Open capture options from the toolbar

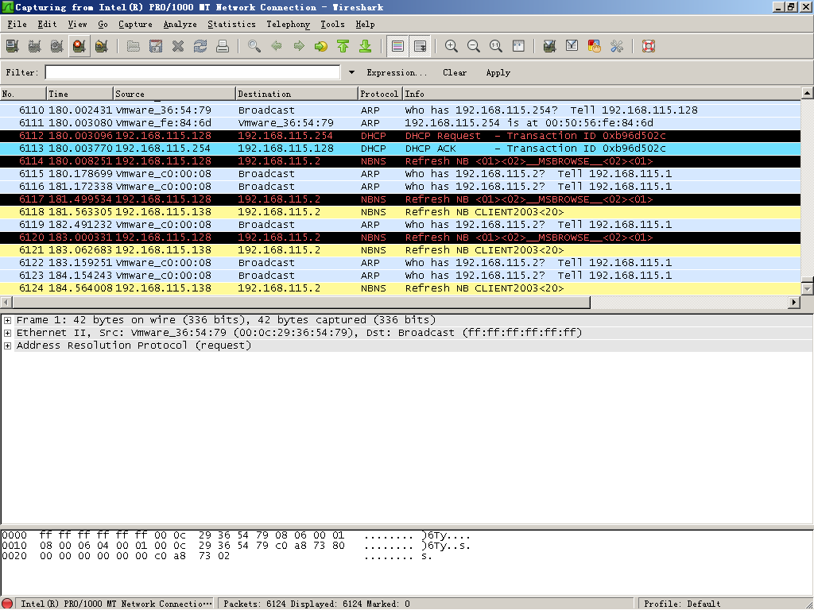(x=35, y=46)
